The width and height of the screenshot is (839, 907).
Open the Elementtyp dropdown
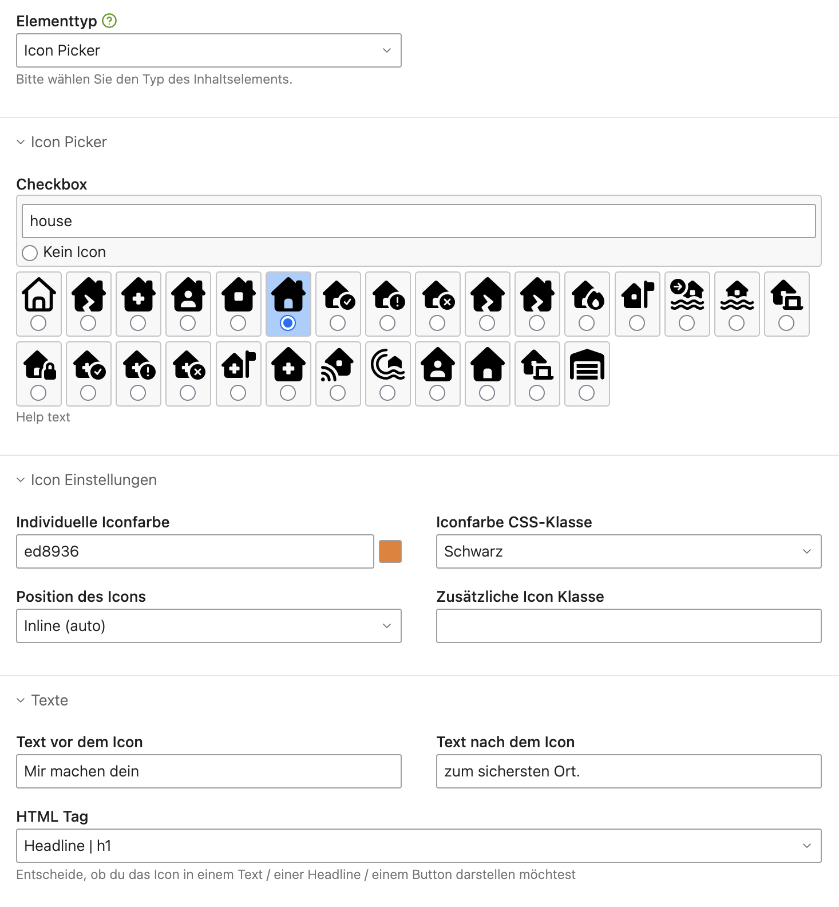[x=208, y=50]
